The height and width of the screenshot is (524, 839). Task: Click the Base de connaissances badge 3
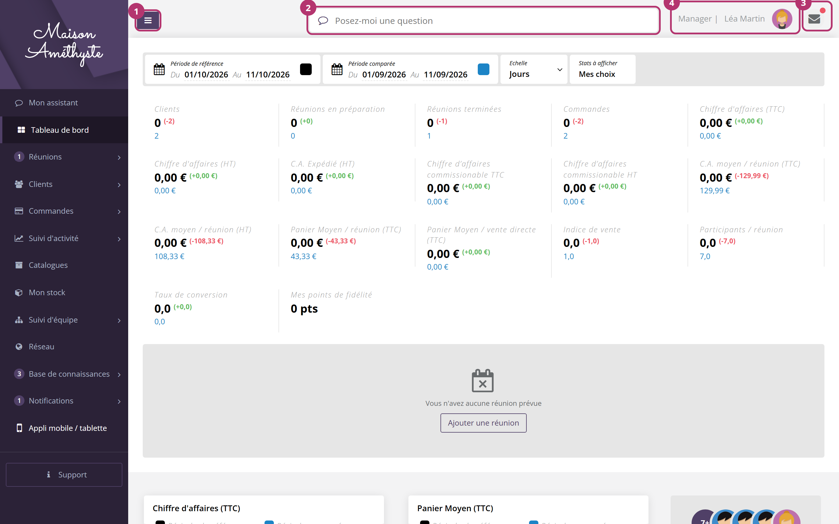pos(19,374)
